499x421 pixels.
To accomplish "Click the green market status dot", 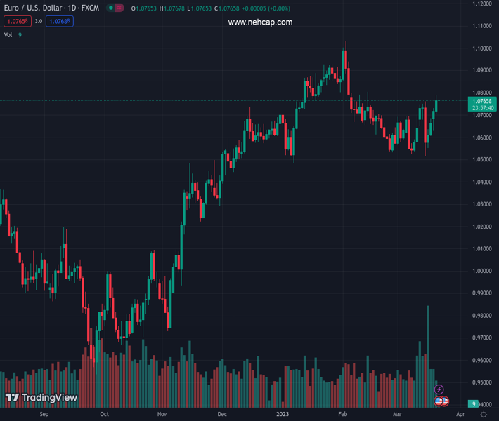I will pos(111,8).
